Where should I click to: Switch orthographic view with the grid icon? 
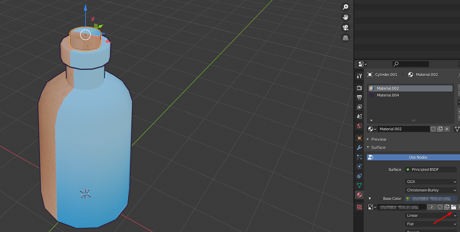[x=346, y=38]
